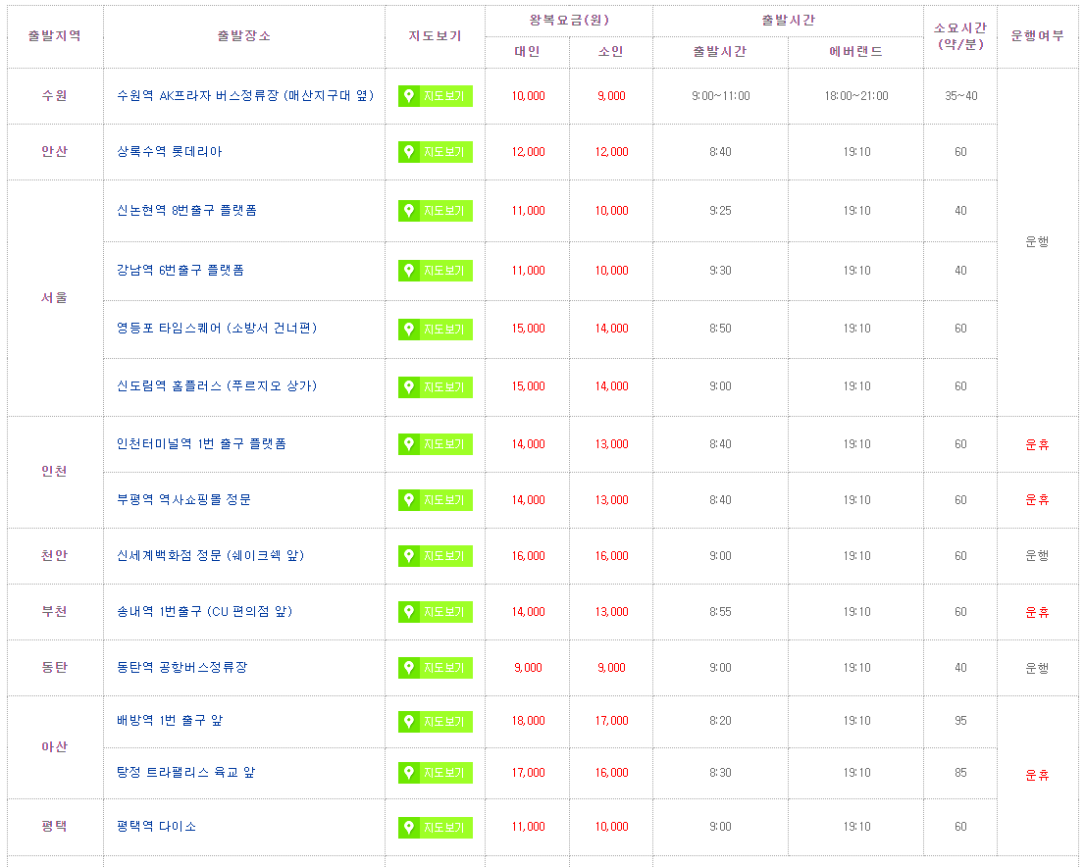
Task: Click the map pin icon for 신논현역 8번출구
Action: [x=408, y=211]
